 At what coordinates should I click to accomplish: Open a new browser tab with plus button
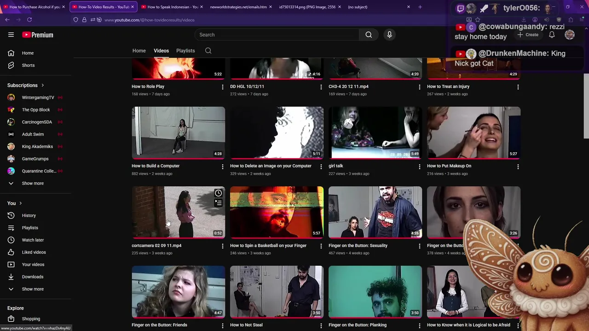[x=420, y=7]
